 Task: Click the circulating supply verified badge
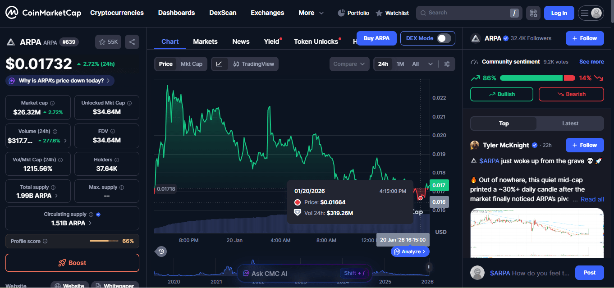point(98,215)
